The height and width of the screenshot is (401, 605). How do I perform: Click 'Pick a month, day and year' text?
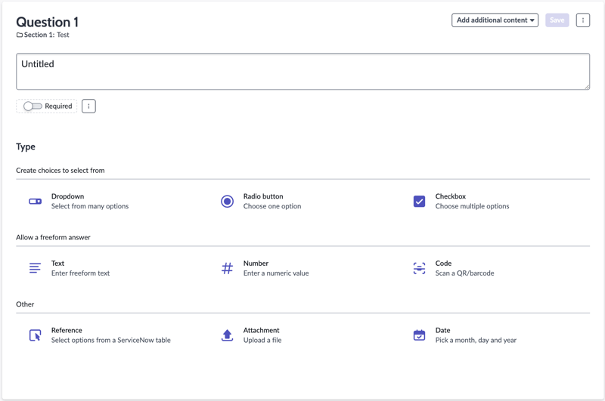[x=476, y=340]
